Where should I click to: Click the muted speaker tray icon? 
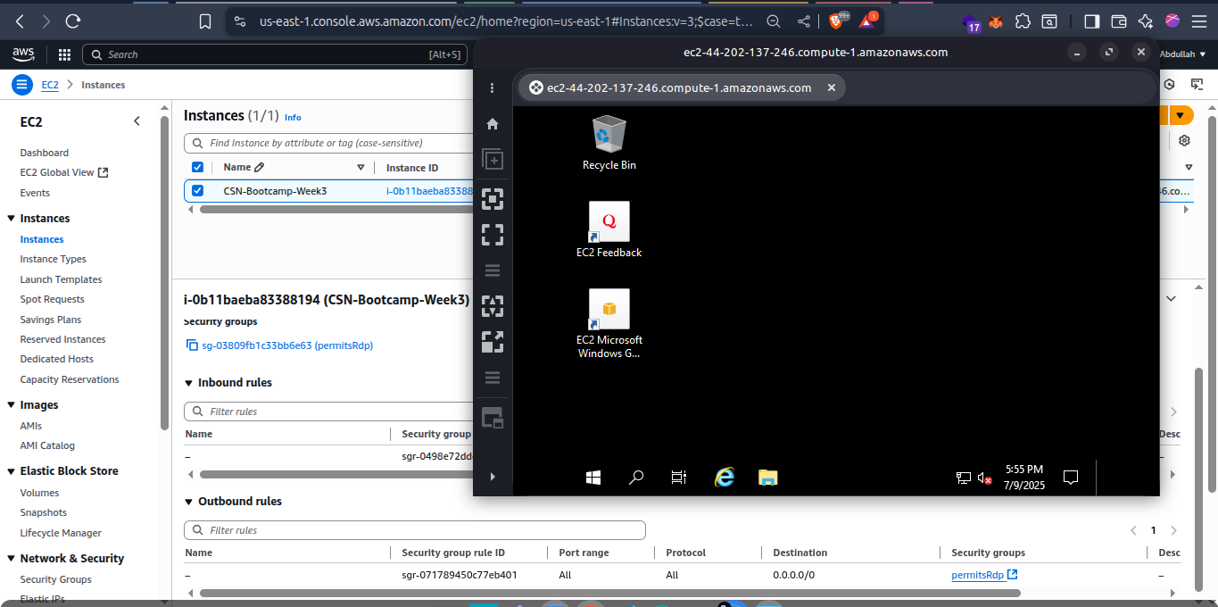pos(985,478)
